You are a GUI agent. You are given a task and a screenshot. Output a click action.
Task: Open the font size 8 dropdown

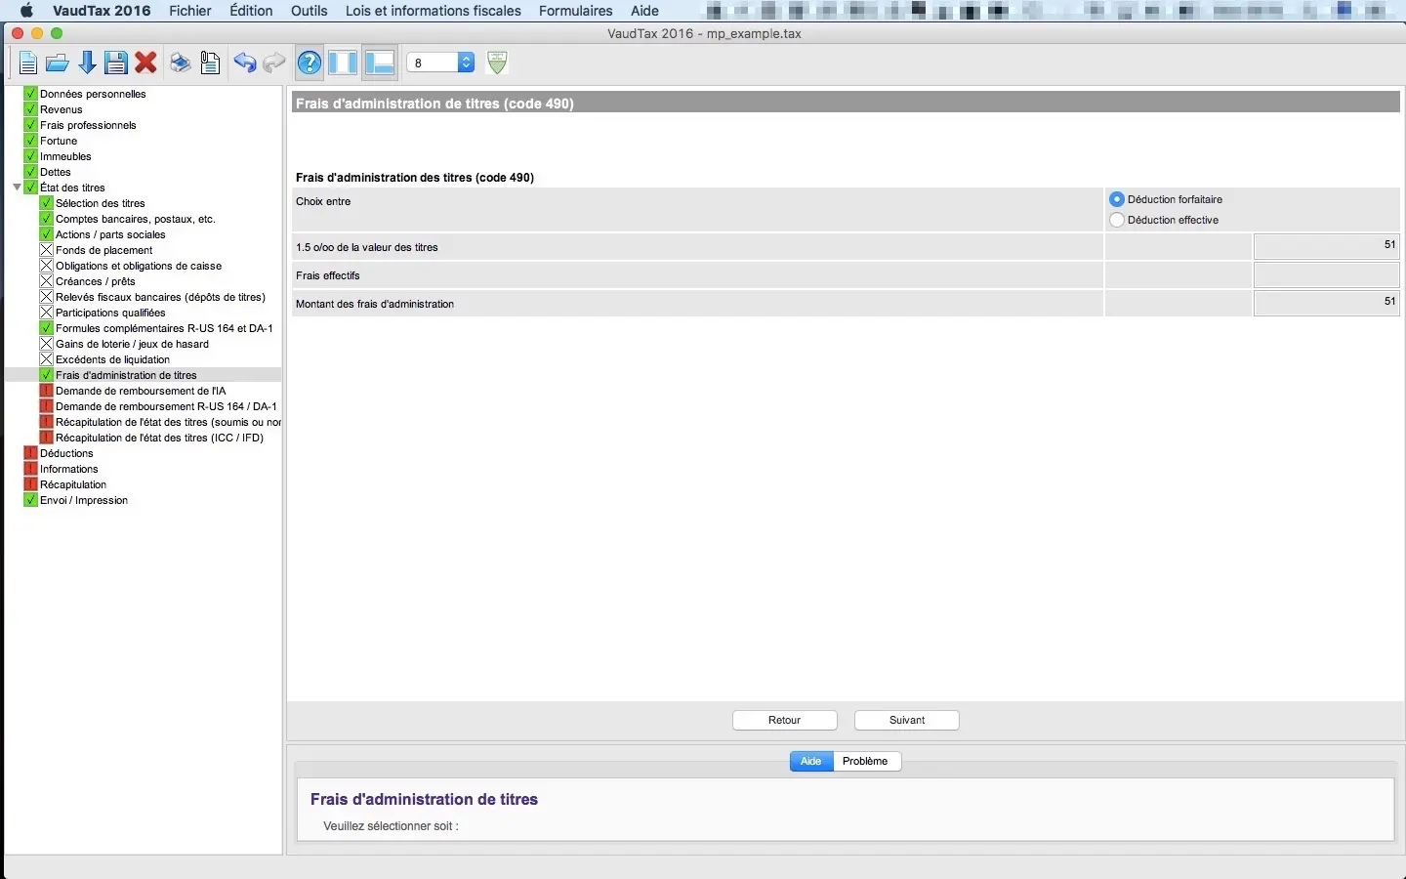[x=440, y=63]
